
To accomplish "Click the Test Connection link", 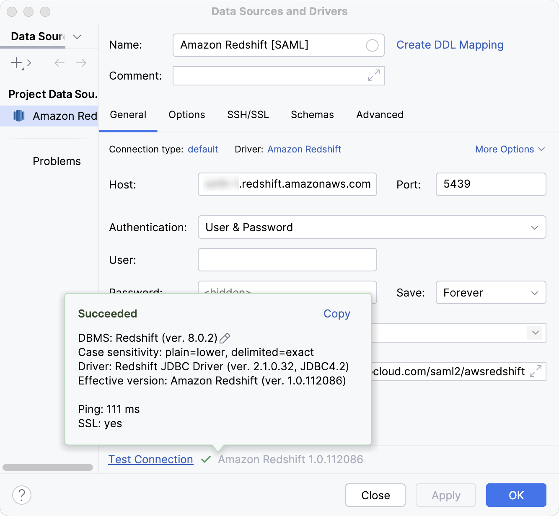I will tap(150, 459).
